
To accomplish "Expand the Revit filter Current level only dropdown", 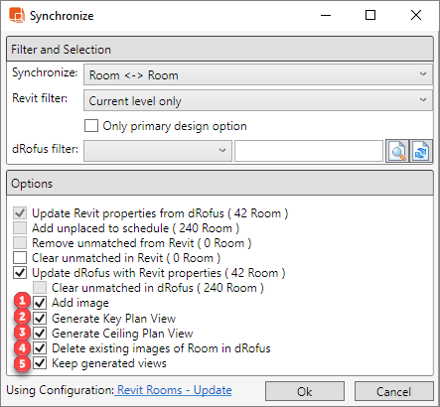I will pos(258,100).
